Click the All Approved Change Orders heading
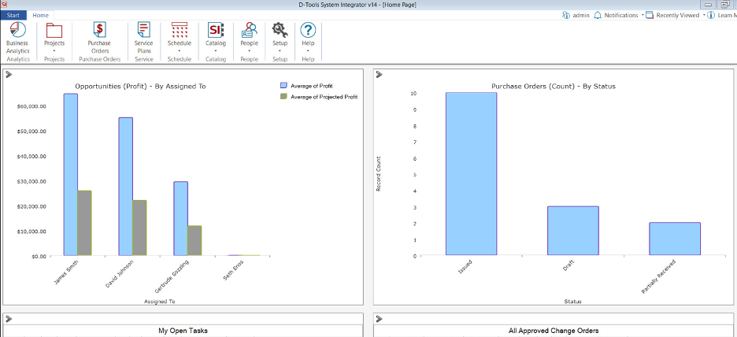Viewport: 737px width, 337px height. pyautogui.click(x=554, y=331)
